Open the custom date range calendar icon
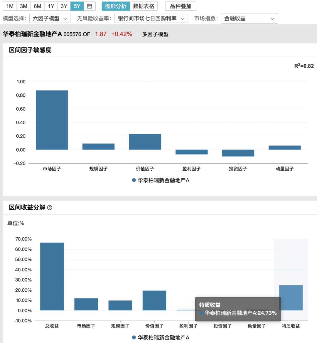 click(x=90, y=6)
